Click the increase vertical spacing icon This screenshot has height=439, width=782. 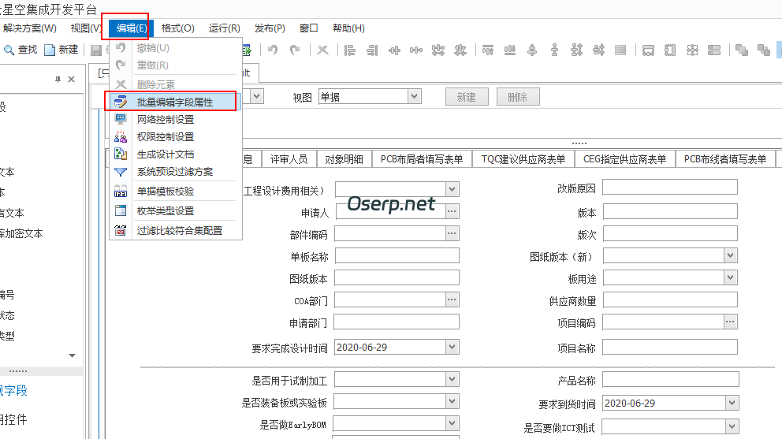pos(576,50)
